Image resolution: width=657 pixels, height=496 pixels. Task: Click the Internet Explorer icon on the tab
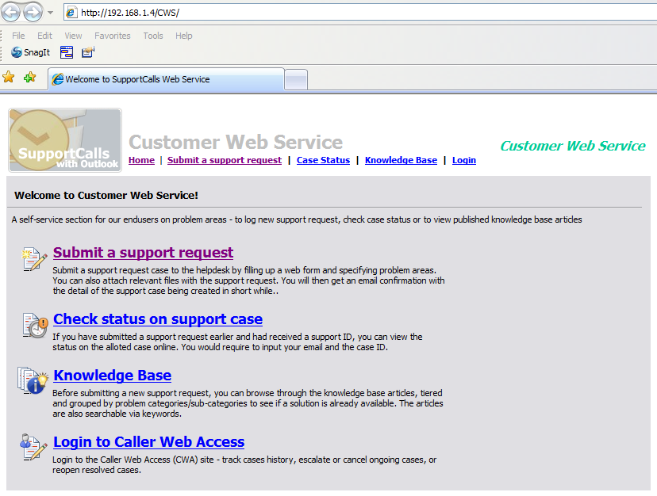click(58, 79)
